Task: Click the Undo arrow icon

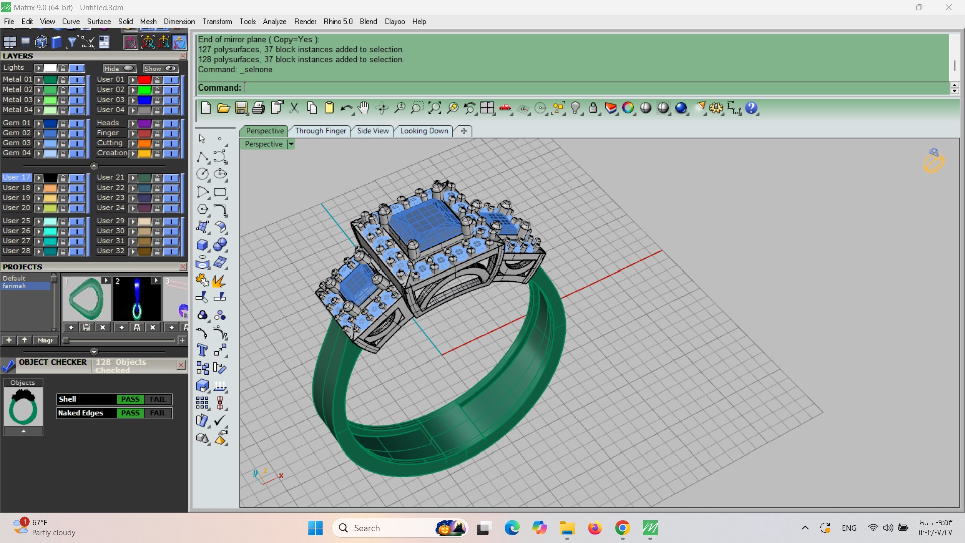Action: (346, 108)
